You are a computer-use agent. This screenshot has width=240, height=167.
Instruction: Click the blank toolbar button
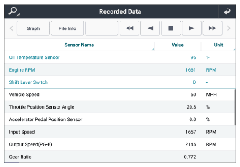click(102, 28)
